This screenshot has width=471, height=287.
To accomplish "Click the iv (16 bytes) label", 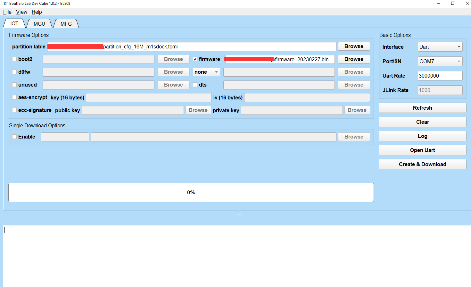I will point(228,97).
